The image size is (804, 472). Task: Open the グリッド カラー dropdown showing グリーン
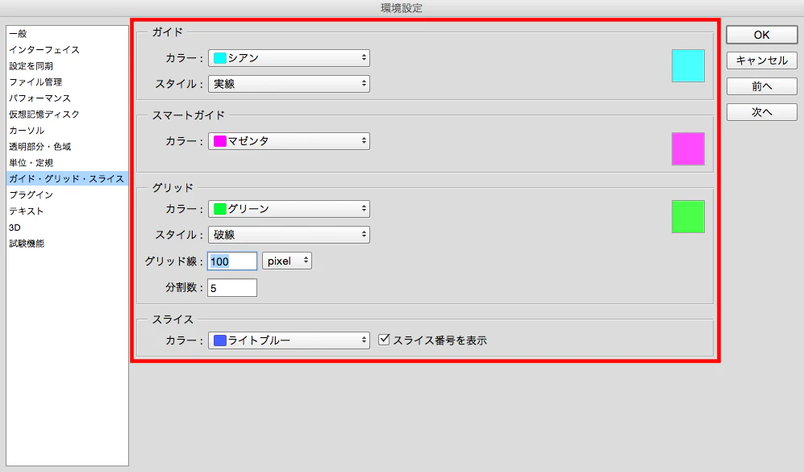pos(289,209)
